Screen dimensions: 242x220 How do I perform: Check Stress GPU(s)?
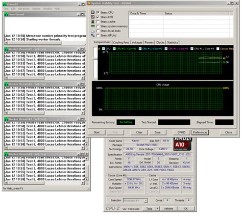[x=98, y=36]
